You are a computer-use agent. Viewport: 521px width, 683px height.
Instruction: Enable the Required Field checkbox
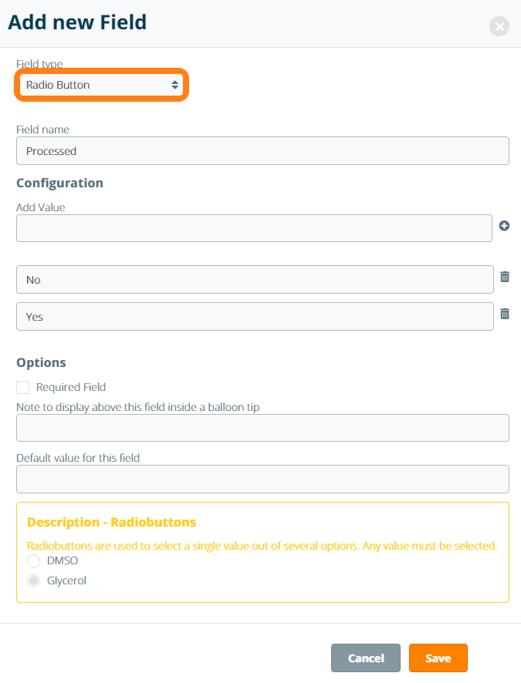coord(23,387)
